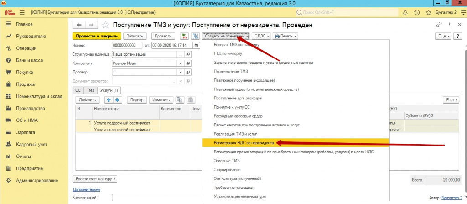Paste rows icon in table toolbar

[191, 100]
